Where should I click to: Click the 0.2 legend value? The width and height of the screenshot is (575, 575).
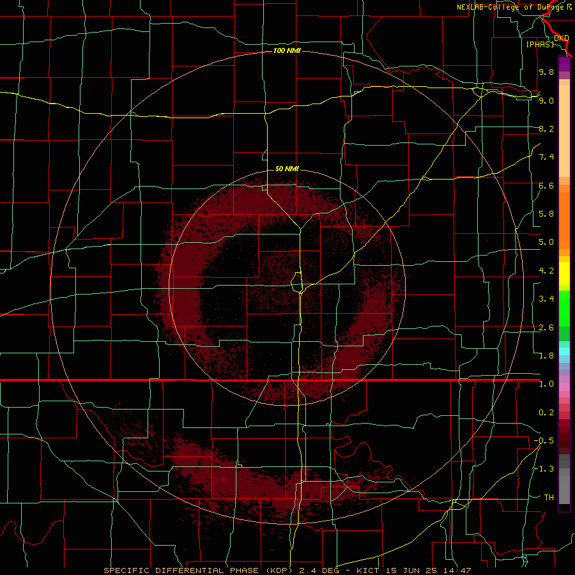[x=546, y=413]
